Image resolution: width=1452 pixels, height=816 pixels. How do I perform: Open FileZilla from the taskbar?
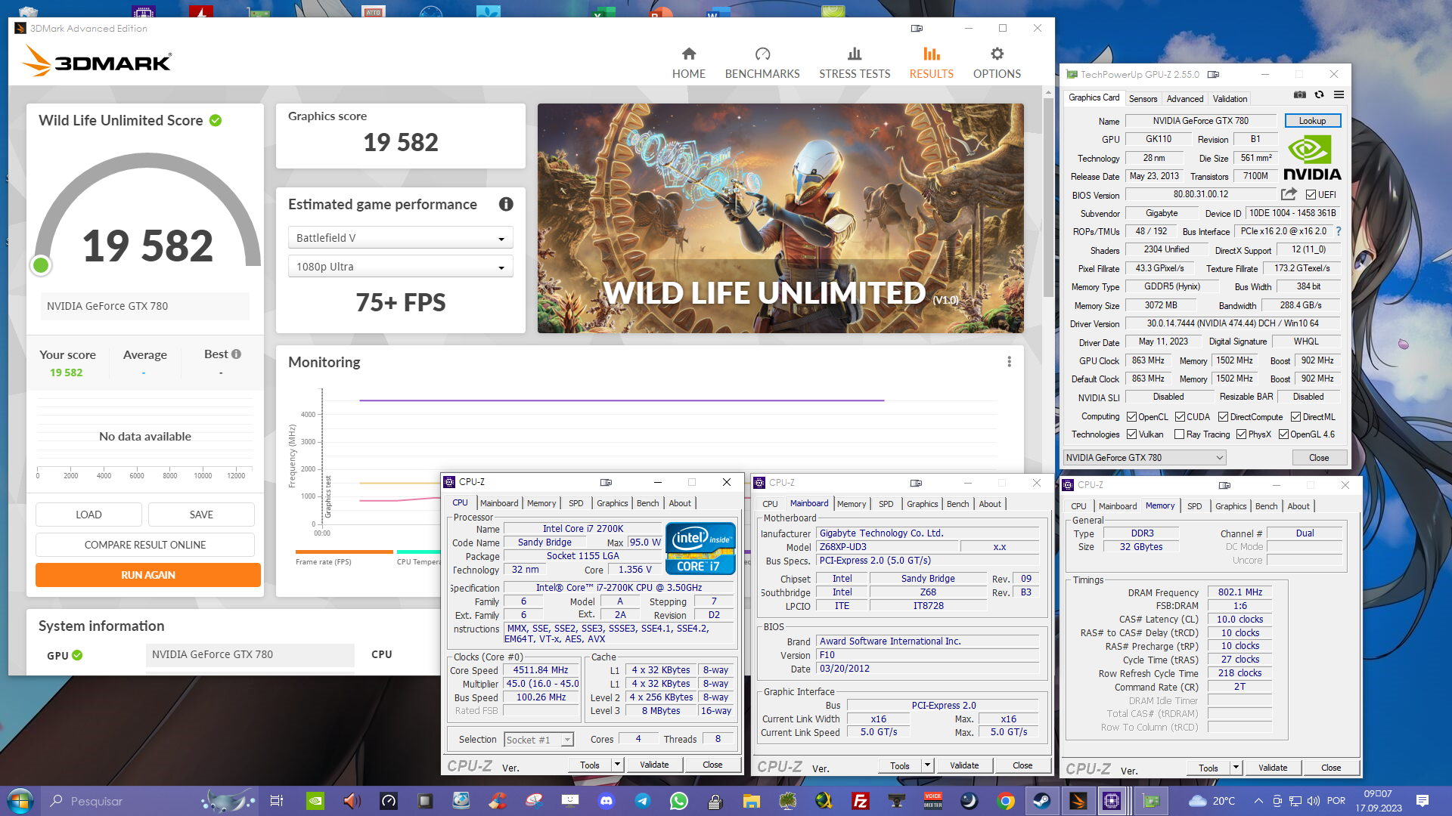[860, 801]
